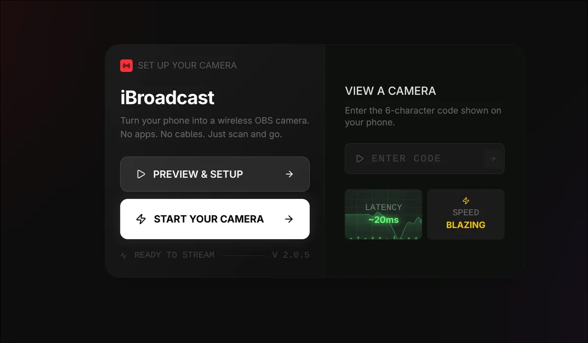Screen dimensions: 588x343
Task: Select the Latency ~20ms stat card
Action: tap(383, 214)
